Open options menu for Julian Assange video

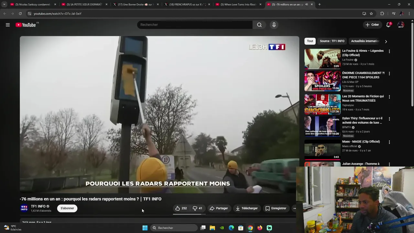point(389,164)
